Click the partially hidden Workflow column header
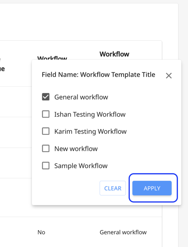This screenshot has height=247, width=188. (52, 58)
